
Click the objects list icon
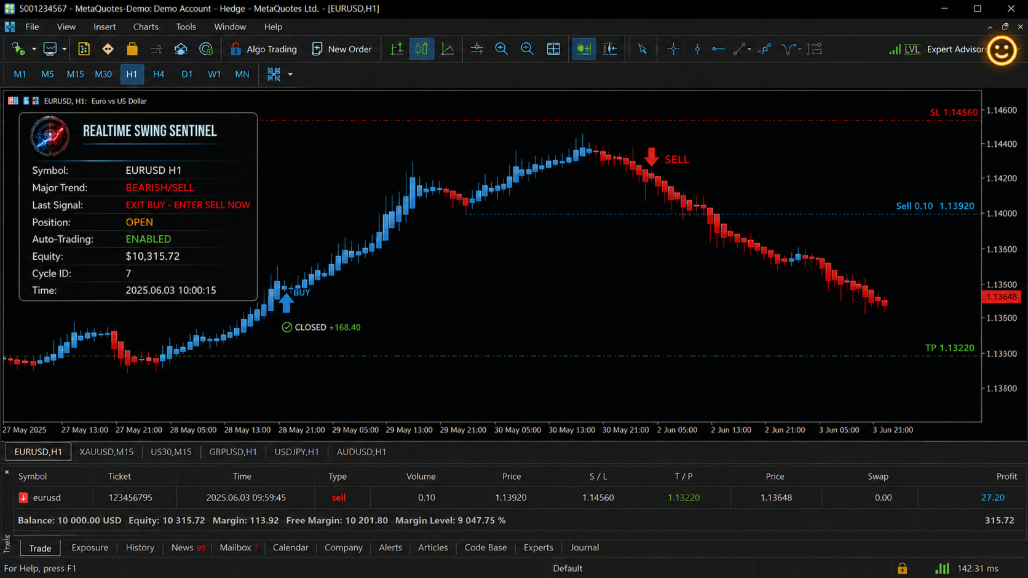[x=815, y=49]
